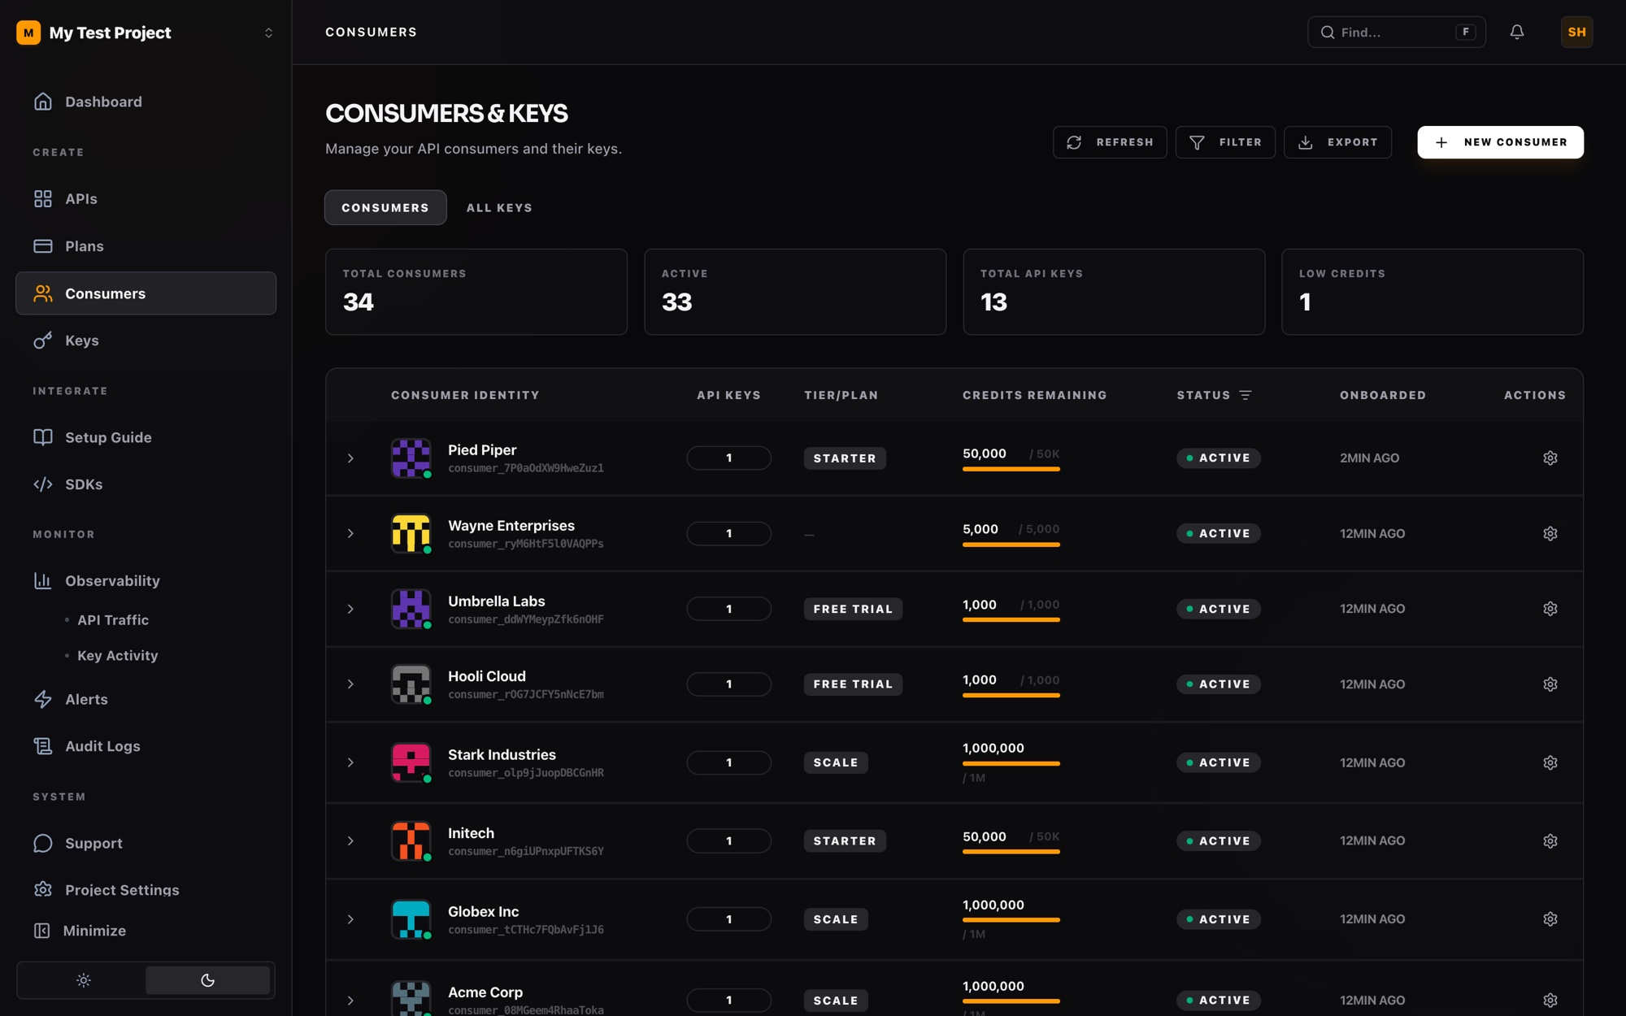Expand the Acme Corp row

tap(350, 1001)
